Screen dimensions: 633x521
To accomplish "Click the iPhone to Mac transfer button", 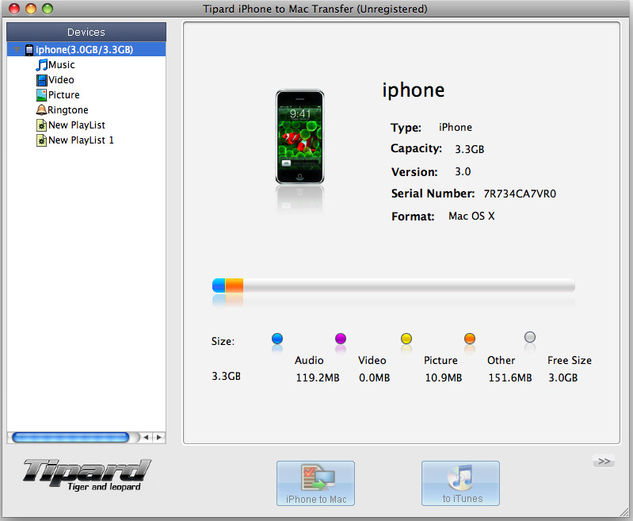I will (315, 483).
